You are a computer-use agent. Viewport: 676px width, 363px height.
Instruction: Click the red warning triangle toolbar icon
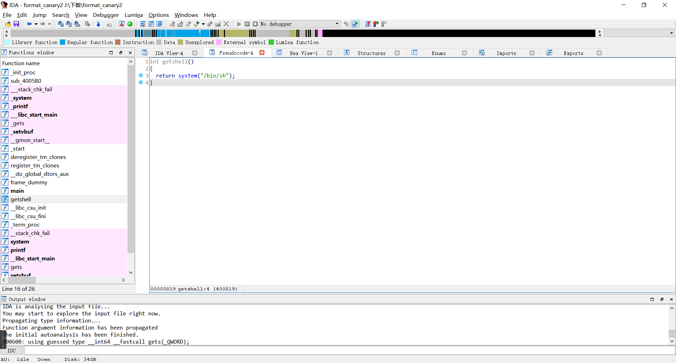coord(121,24)
